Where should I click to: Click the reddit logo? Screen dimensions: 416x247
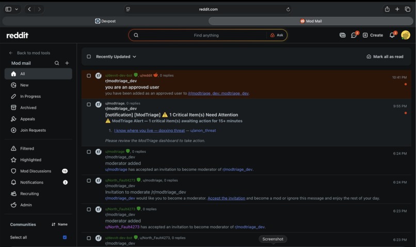tap(17, 35)
